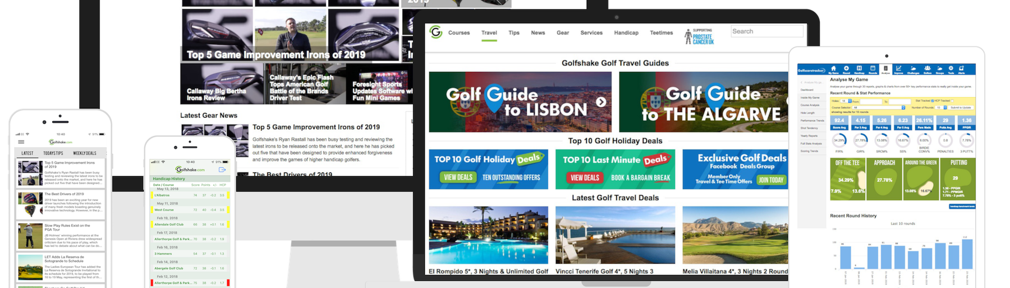This screenshot has width=1010, height=288.
Task: Enable the HCP Tracked checkbox
Action: pos(953,101)
